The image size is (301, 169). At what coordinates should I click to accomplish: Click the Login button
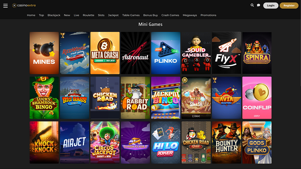pyautogui.click(x=271, y=5)
